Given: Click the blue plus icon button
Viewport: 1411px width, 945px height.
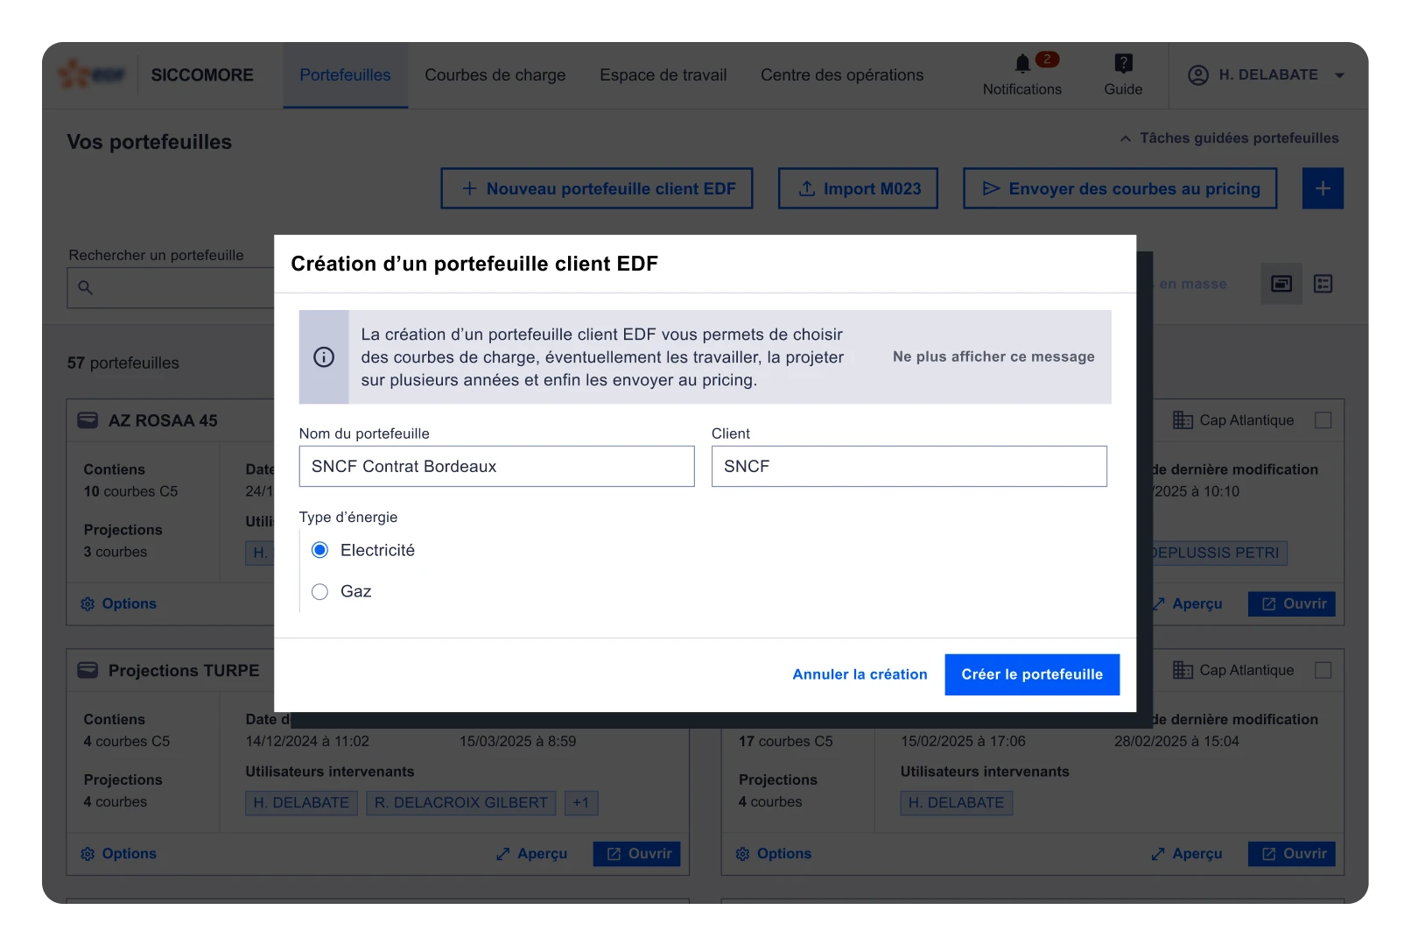Looking at the screenshot, I should coord(1322,188).
